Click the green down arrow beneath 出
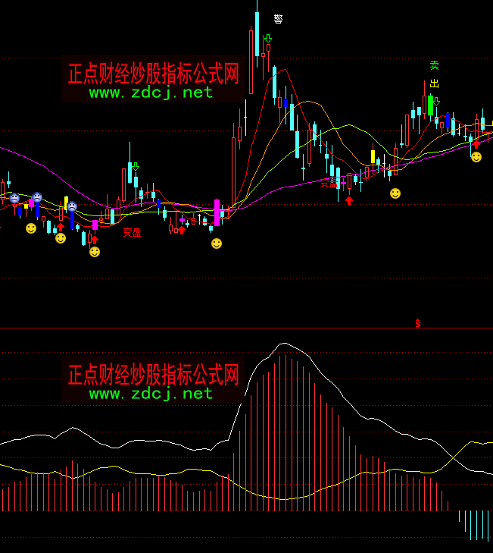This screenshot has height=553, width=493. tap(435, 101)
